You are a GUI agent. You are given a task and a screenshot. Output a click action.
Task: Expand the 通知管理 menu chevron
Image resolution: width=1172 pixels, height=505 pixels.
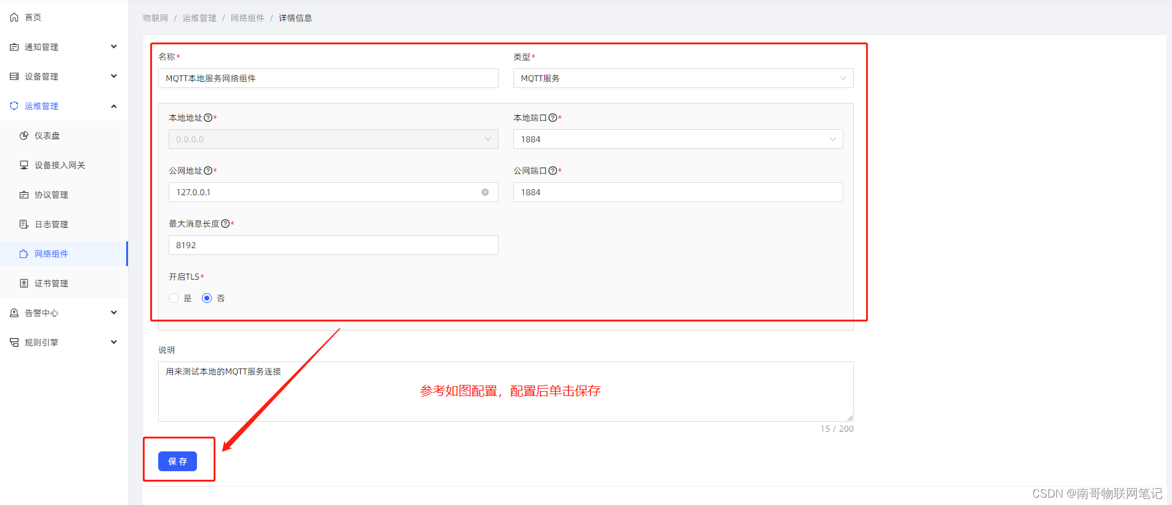coord(114,47)
